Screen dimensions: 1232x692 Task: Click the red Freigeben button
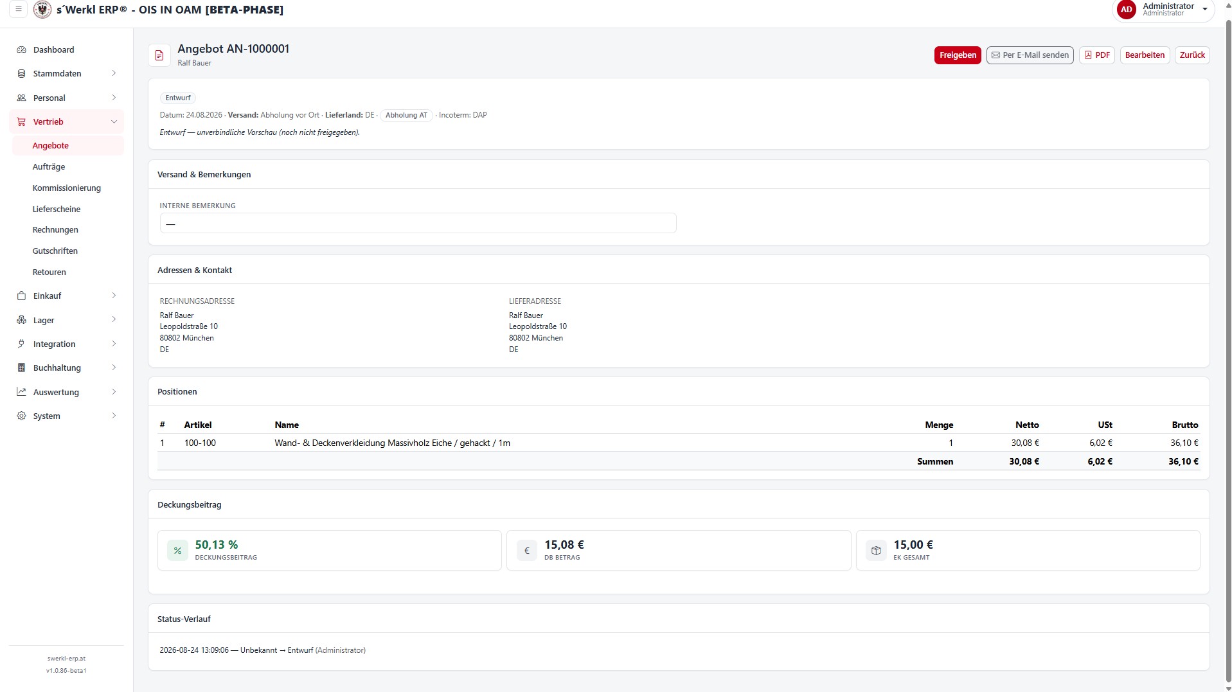[958, 55]
